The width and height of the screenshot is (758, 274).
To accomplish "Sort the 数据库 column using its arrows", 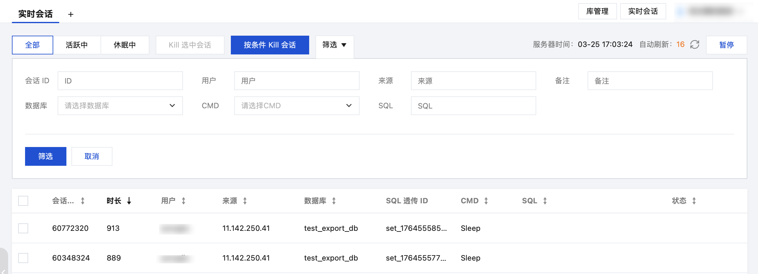I will [334, 201].
